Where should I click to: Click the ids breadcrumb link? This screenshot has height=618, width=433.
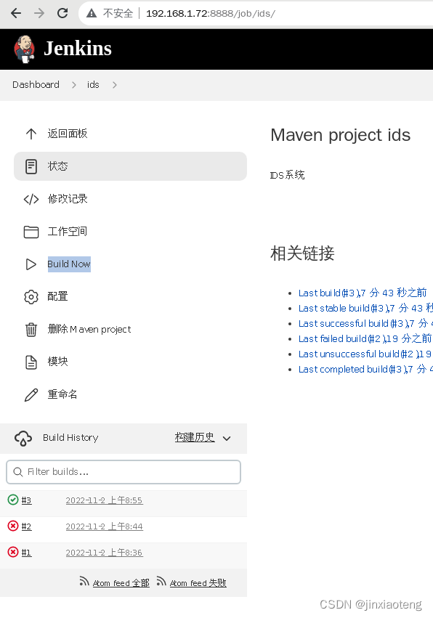(93, 85)
